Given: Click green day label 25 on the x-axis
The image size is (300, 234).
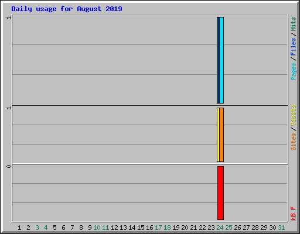Looking at the screenshot, I should tap(229, 228).
